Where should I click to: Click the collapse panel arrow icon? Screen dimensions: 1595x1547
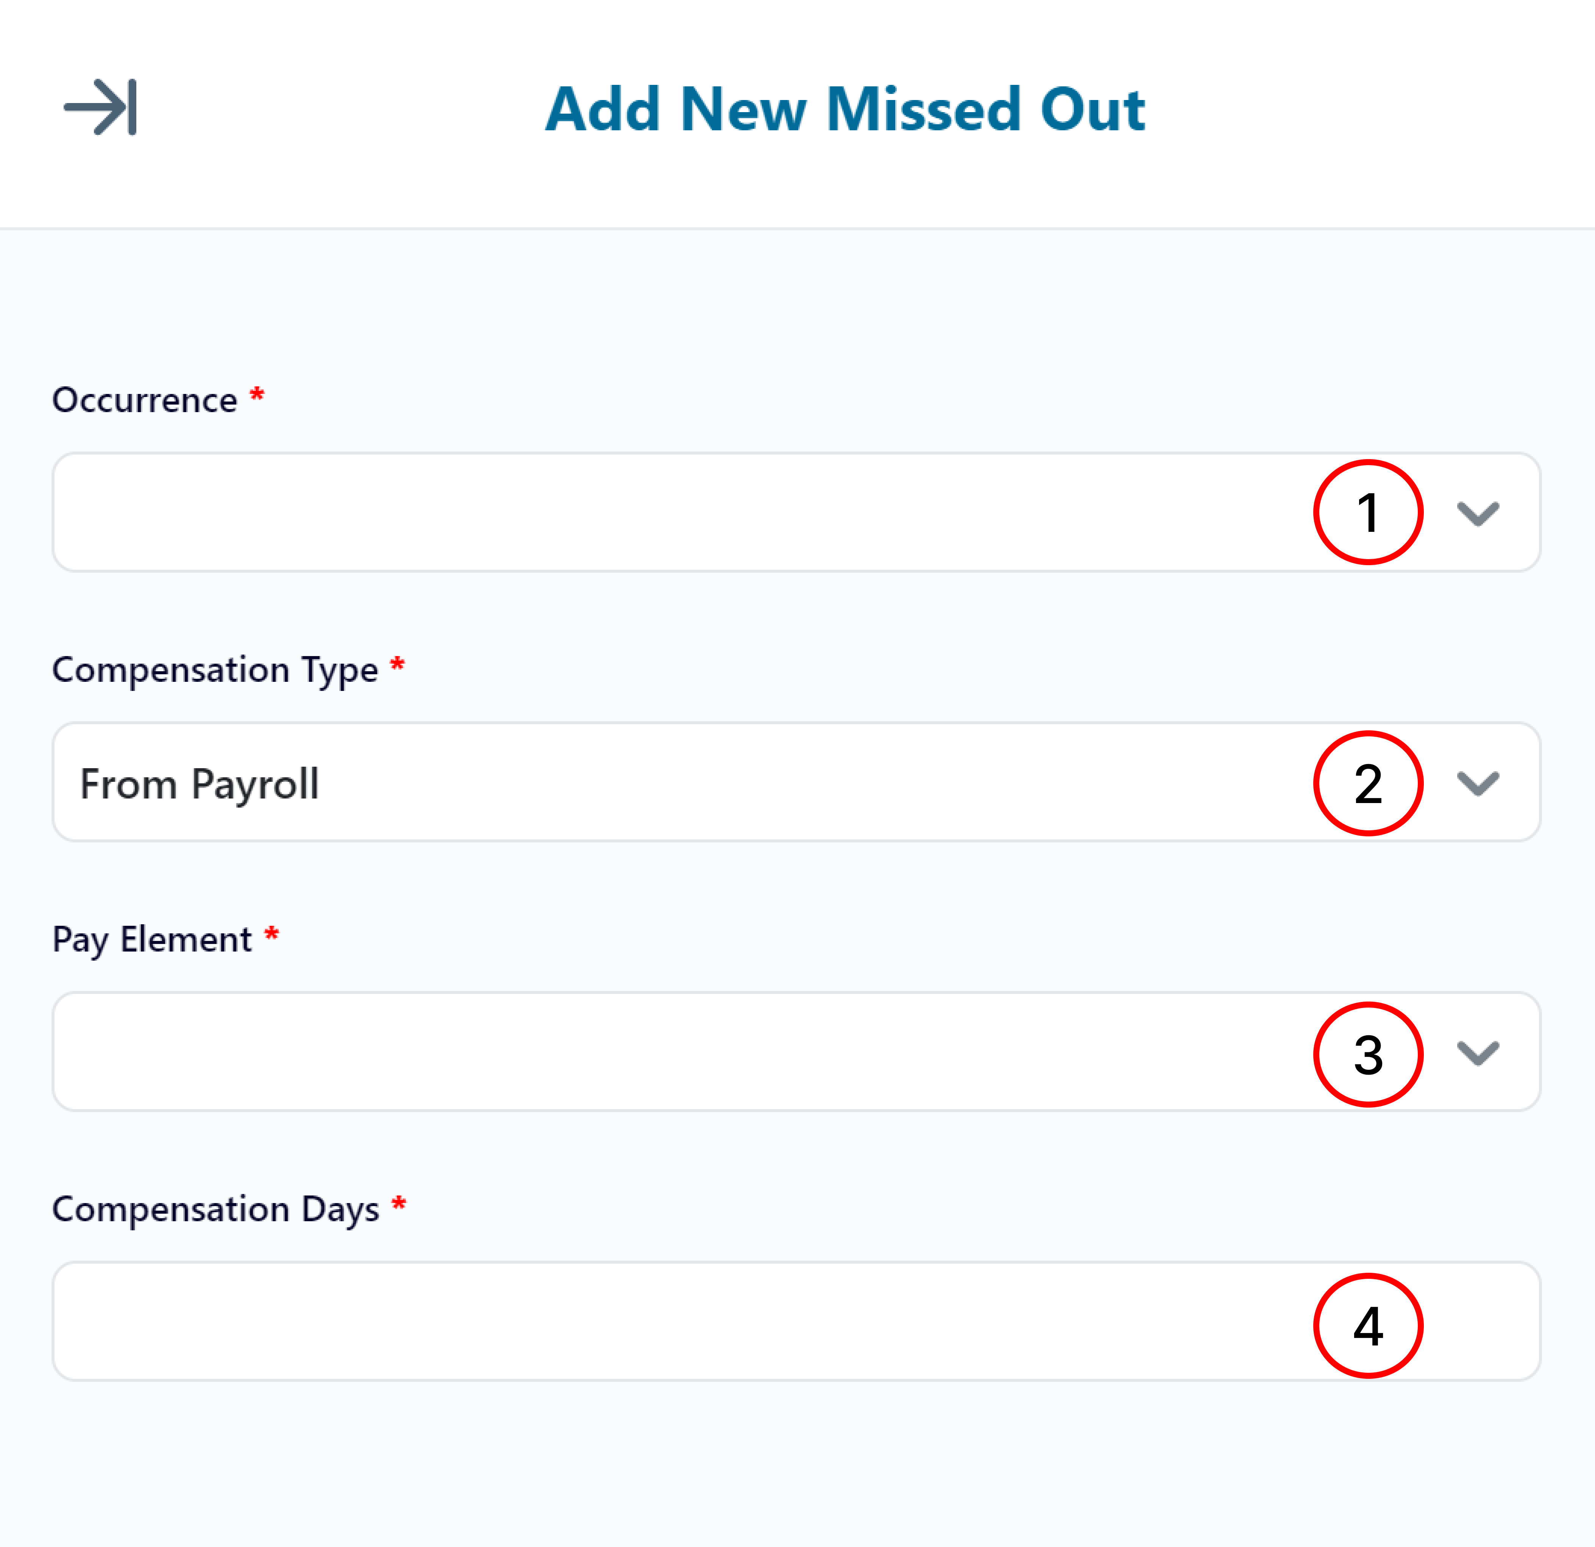101,107
